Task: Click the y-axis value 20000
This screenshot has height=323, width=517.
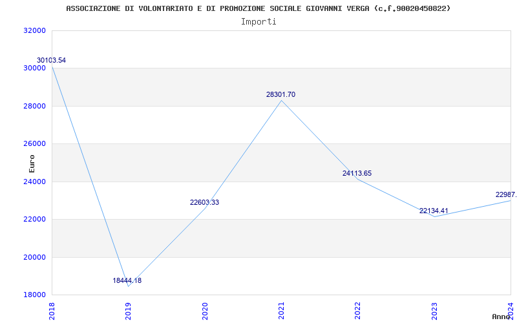Action: point(34,257)
